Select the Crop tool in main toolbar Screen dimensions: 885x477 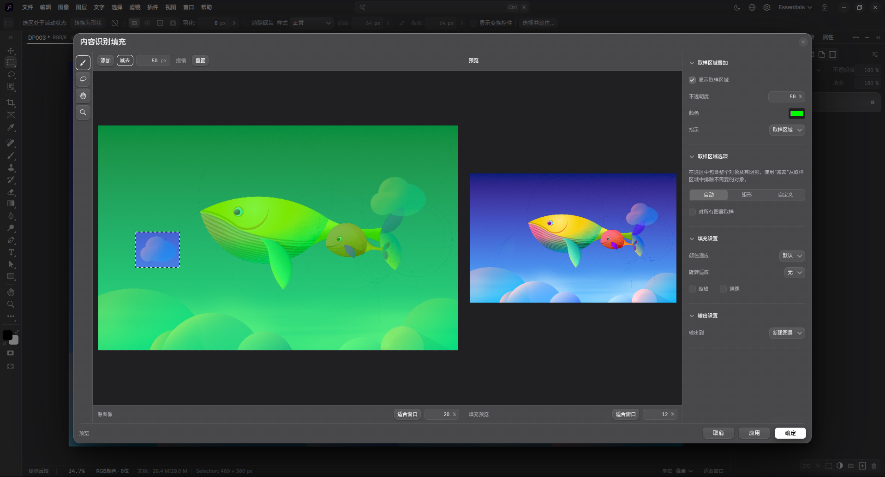pos(11,102)
